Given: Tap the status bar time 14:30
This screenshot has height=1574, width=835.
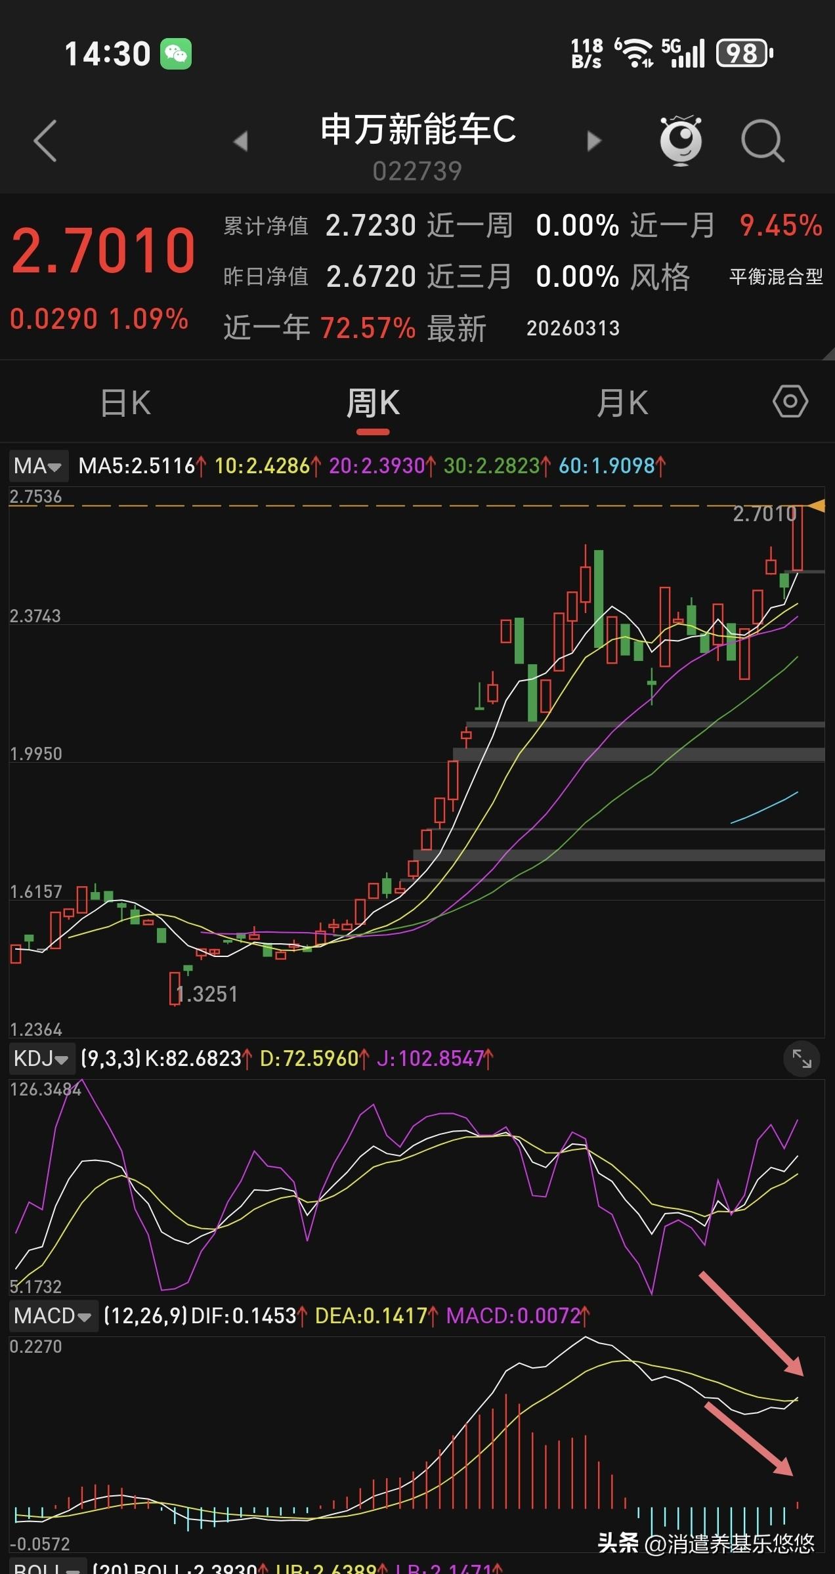Looking at the screenshot, I should coord(108,54).
